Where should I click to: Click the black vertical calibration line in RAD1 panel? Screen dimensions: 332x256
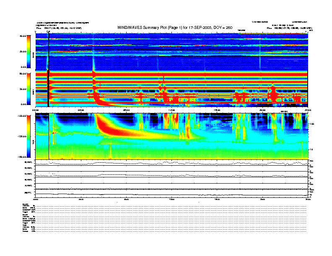tap(49, 88)
